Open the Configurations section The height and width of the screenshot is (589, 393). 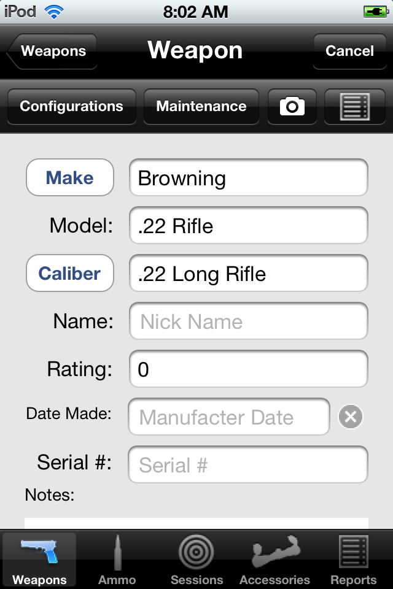(71, 106)
